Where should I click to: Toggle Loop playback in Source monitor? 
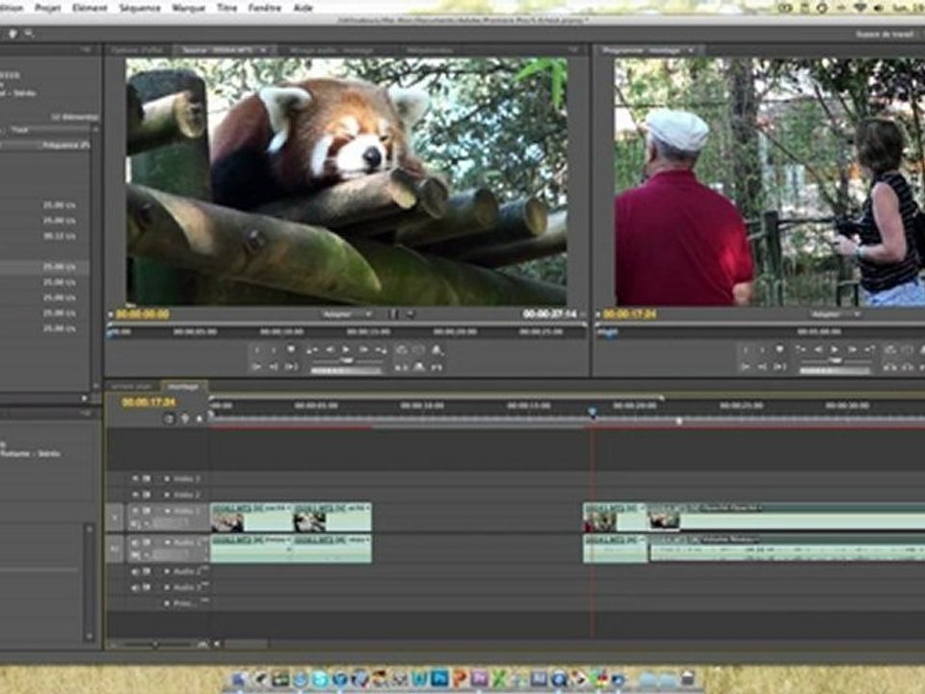click(401, 350)
